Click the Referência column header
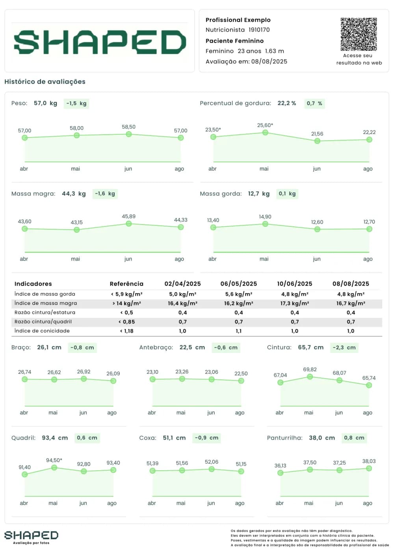Viewport: 394px width, 557px height. (126, 284)
